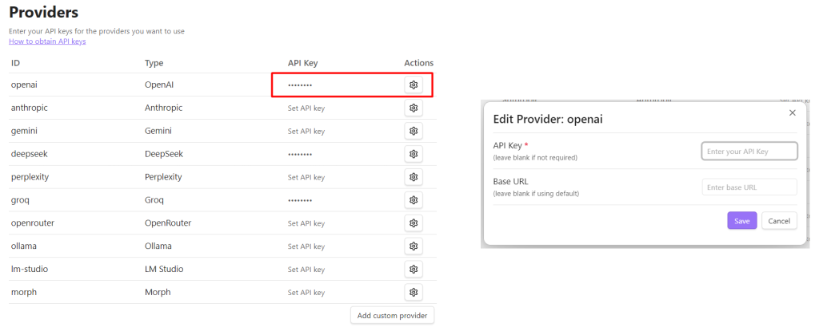The height and width of the screenshot is (331, 819).
Task: Open settings gear for perplexity provider
Action: (x=413, y=177)
